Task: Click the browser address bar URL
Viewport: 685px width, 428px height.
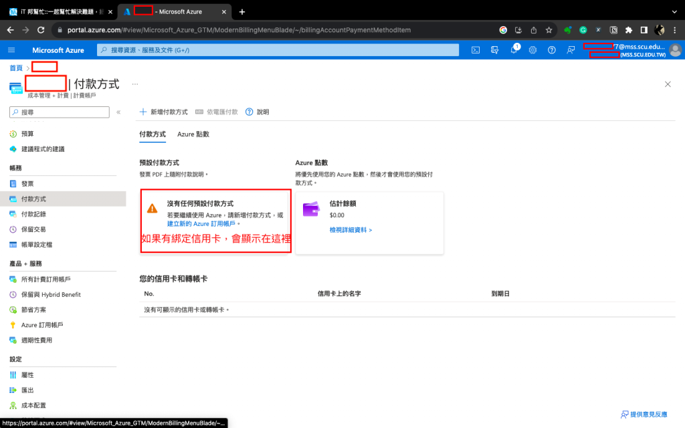Action: 239,30
